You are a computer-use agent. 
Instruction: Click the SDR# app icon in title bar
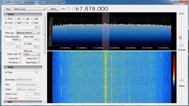3,2
